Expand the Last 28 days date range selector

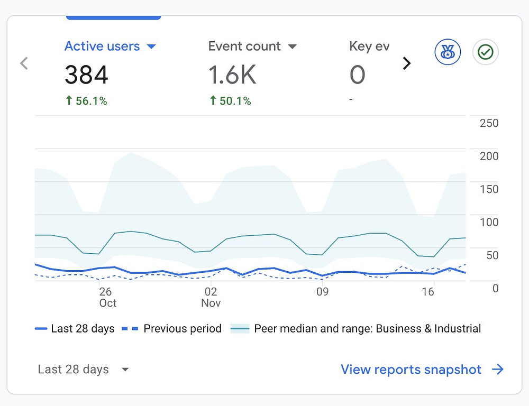click(83, 370)
